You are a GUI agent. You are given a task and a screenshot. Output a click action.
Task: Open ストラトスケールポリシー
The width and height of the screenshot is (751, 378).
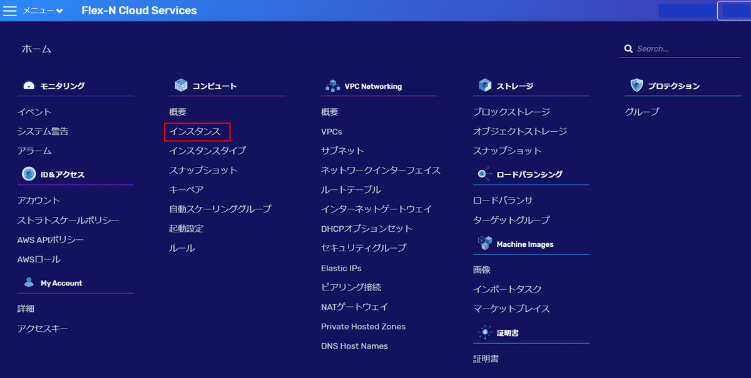point(68,220)
